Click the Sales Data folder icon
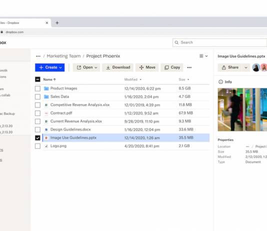 (x=46, y=96)
